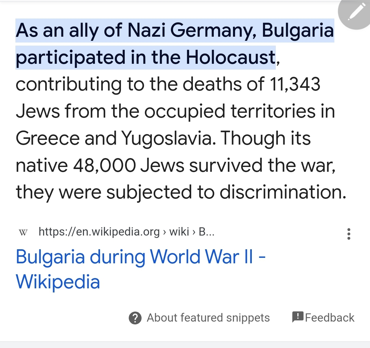370x348 pixels.
Task: Click the Wikipedia favicon
Action: coord(23,233)
